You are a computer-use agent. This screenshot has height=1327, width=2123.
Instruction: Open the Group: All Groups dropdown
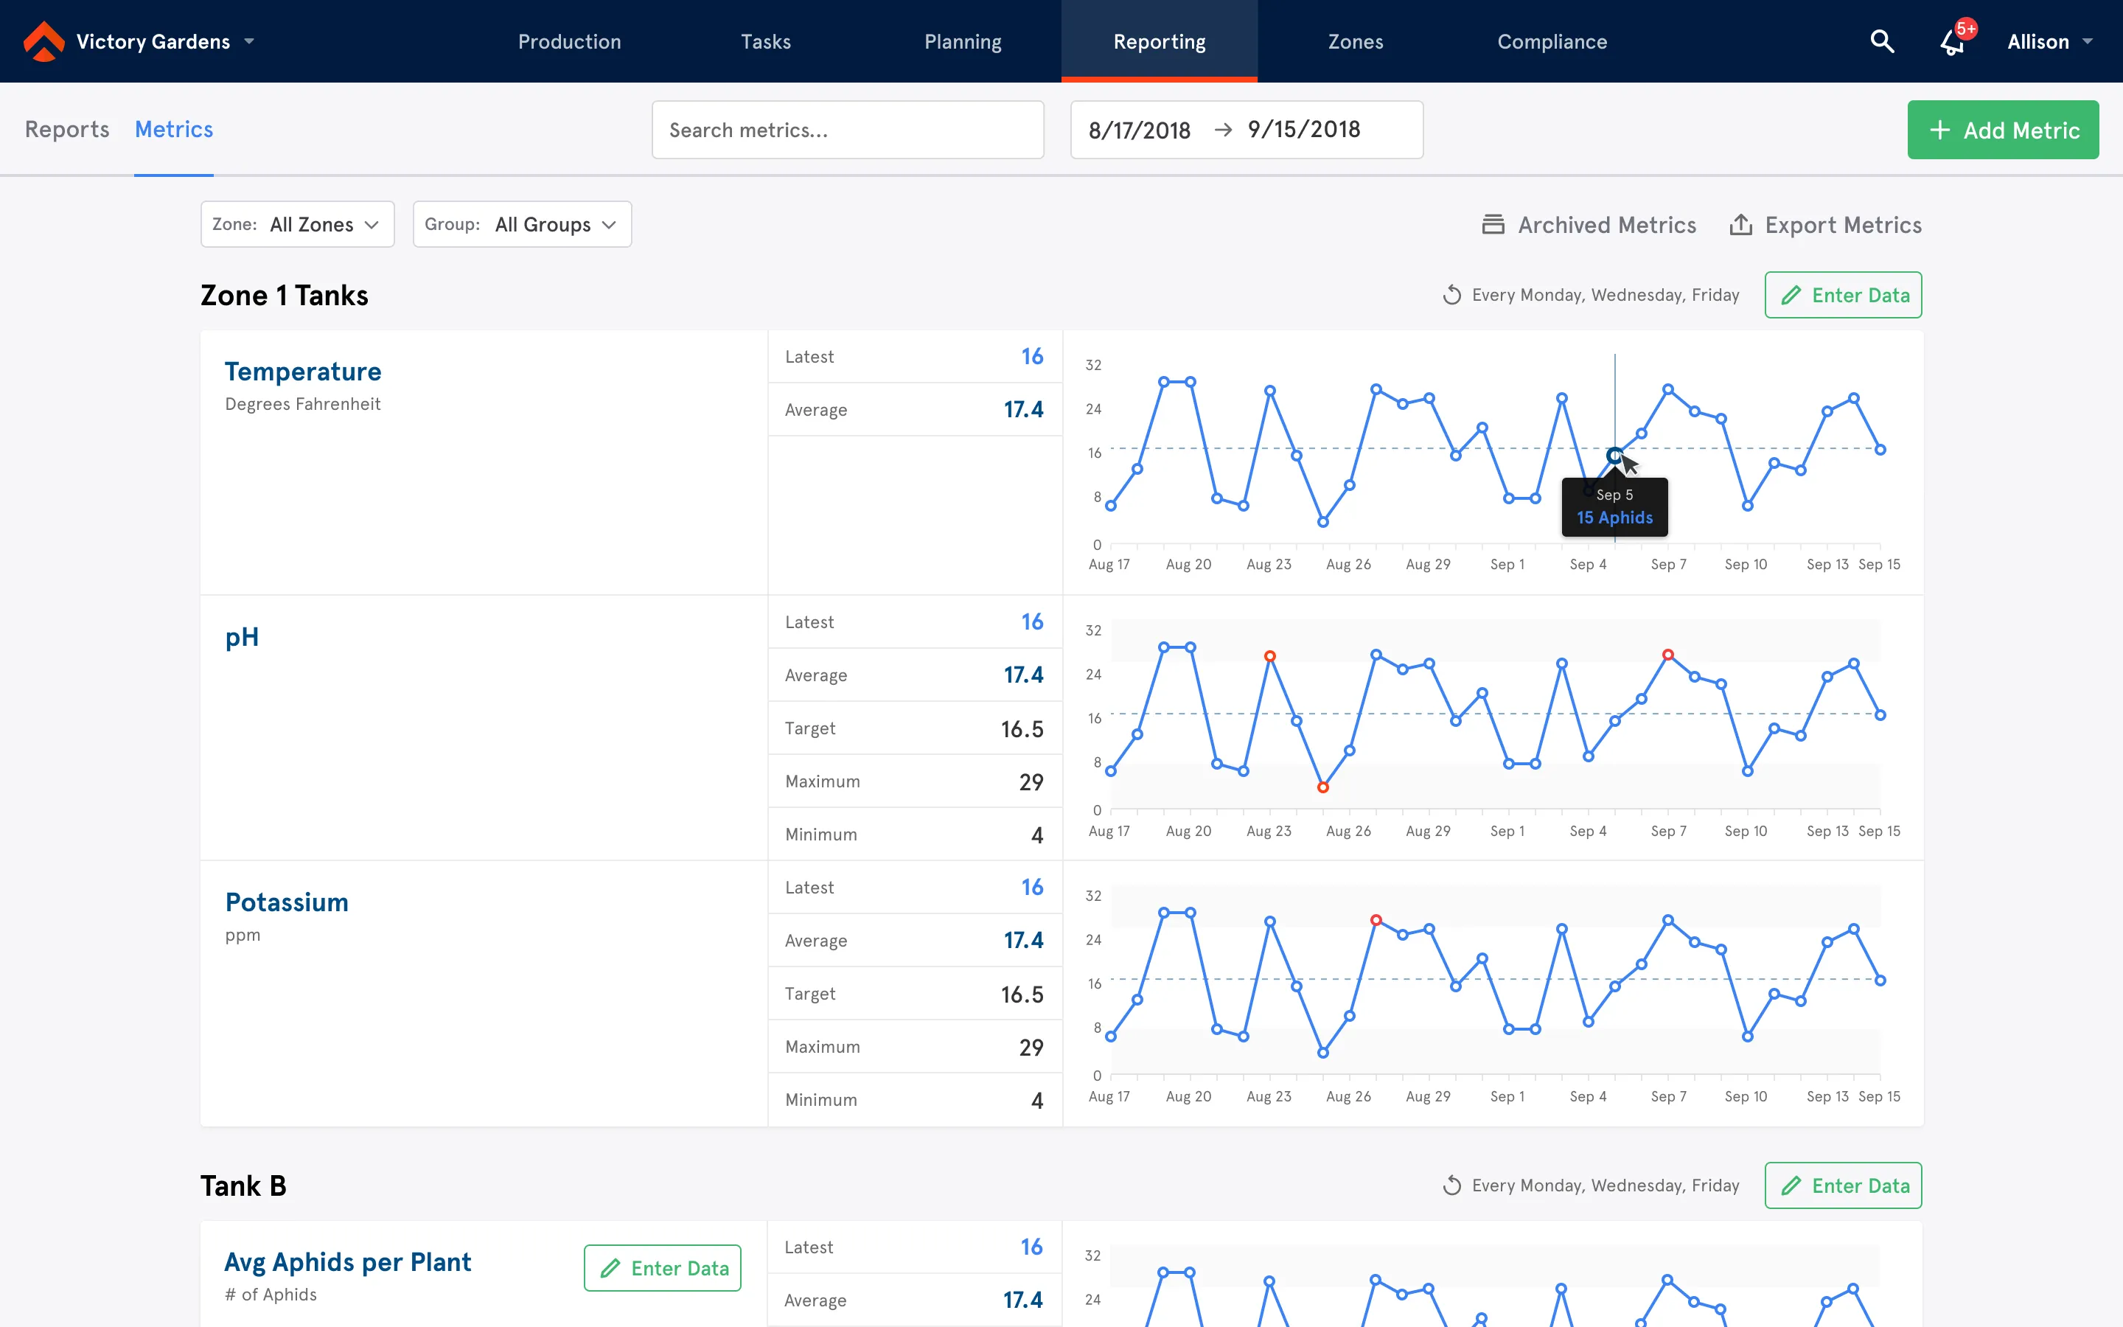[x=522, y=224]
